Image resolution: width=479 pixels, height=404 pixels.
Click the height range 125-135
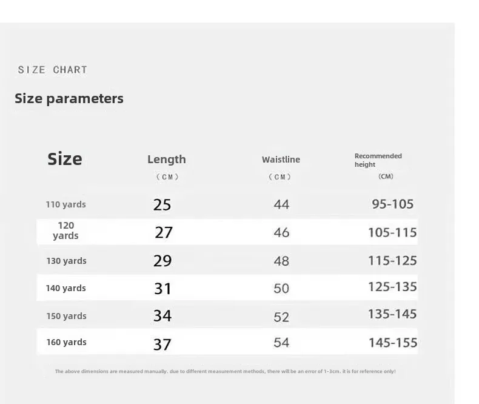[x=392, y=287]
